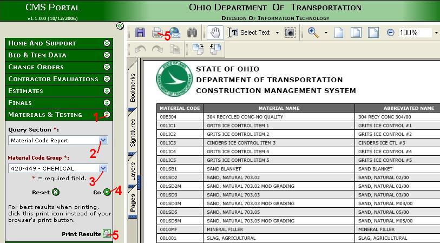Expand the Home And Support section

tap(107, 43)
